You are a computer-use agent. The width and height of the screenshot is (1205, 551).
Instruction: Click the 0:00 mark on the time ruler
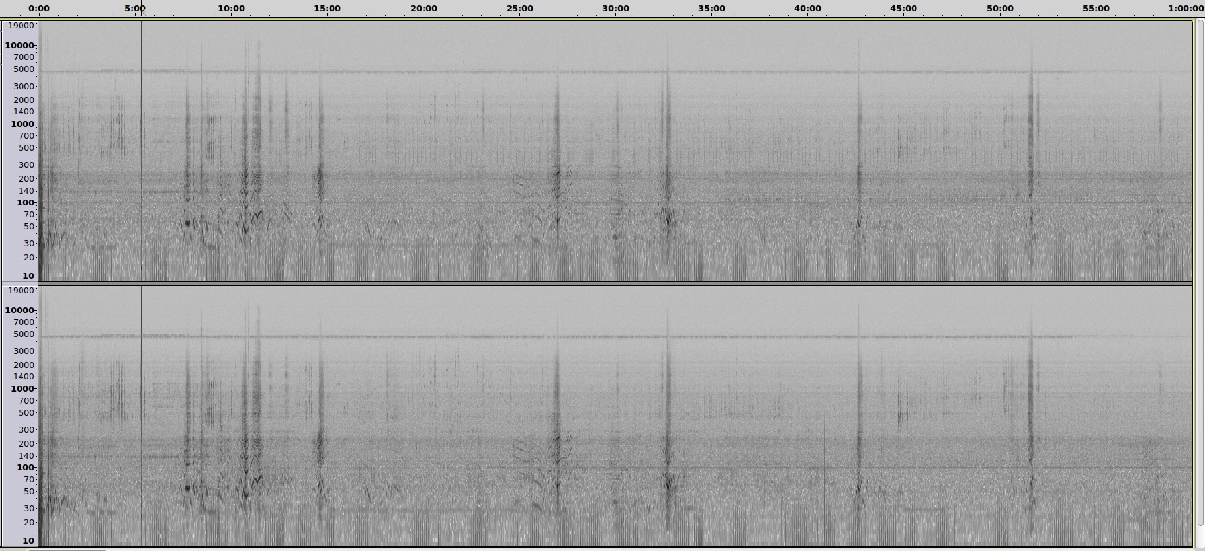(x=39, y=9)
